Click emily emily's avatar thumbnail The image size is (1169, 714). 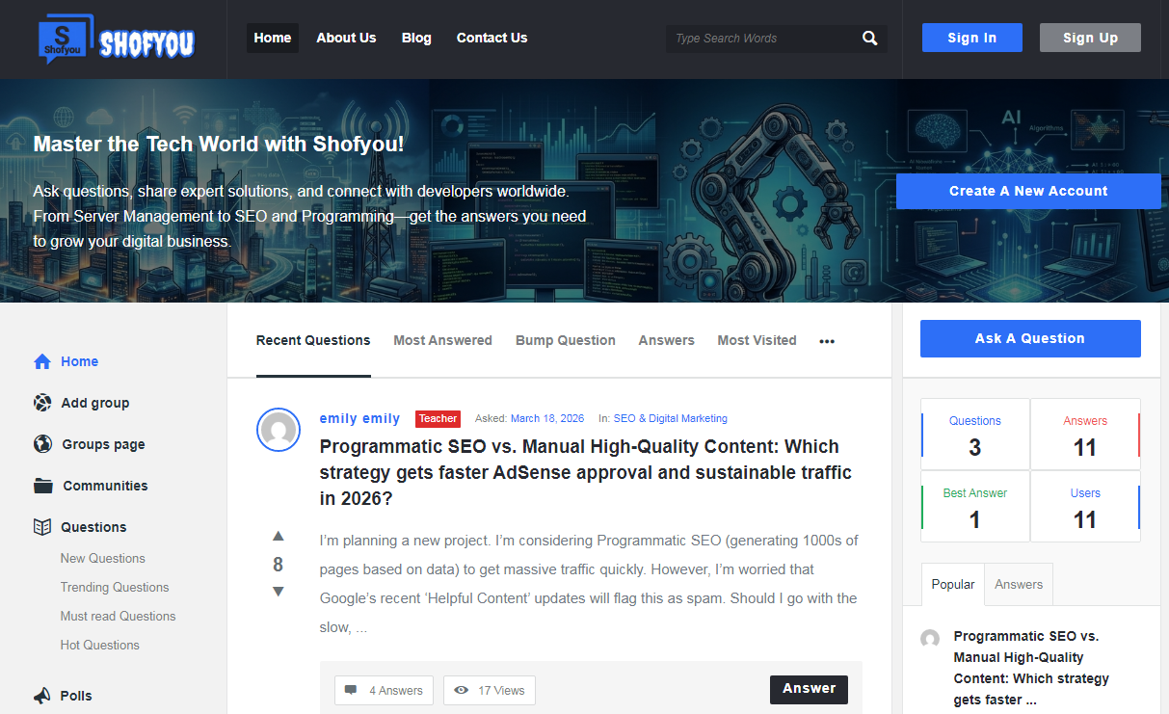pos(279,430)
